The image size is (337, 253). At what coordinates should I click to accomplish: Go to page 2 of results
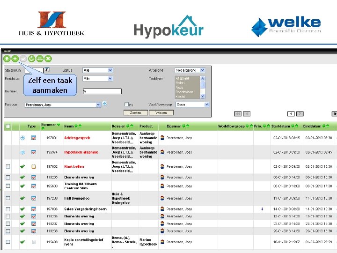300,114
